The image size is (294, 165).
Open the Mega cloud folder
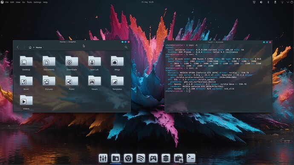point(117,63)
